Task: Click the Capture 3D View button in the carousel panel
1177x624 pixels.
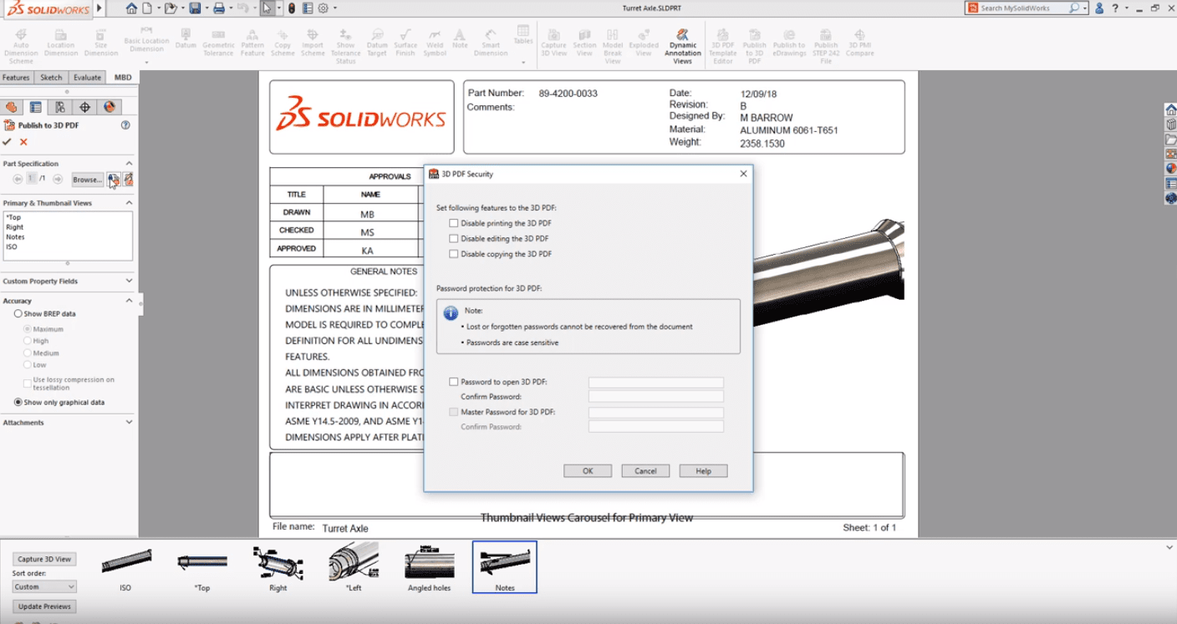Action: pos(44,560)
